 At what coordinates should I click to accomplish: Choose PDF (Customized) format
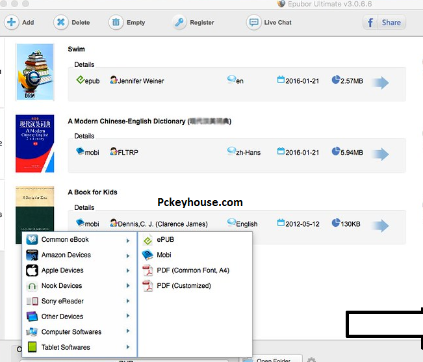point(195,286)
